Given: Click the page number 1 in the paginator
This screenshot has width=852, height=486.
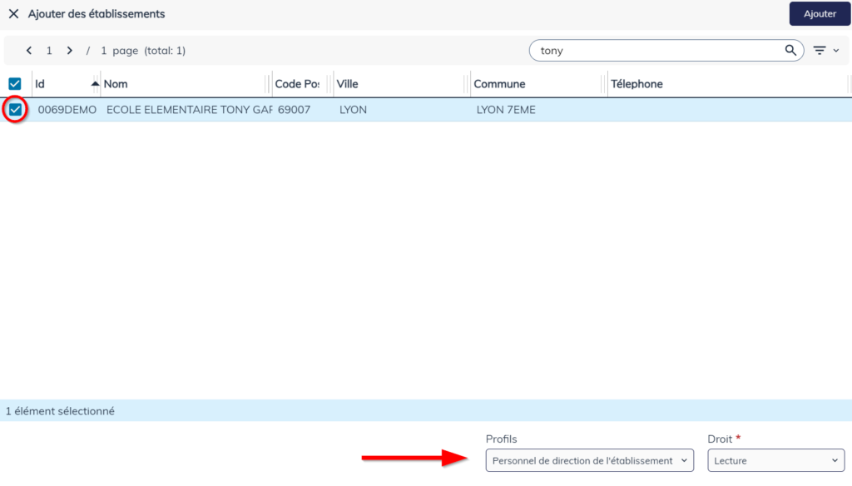Looking at the screenshot, I should tap(50, 50).
